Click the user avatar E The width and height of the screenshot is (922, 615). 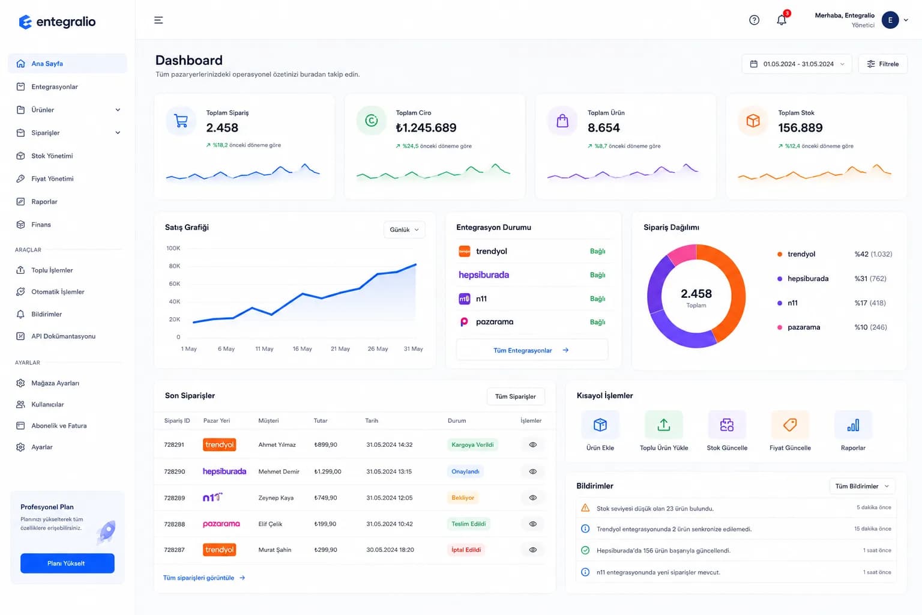click(x=890, y=20)
